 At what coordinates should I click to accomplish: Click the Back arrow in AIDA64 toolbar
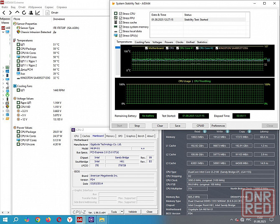4,13
